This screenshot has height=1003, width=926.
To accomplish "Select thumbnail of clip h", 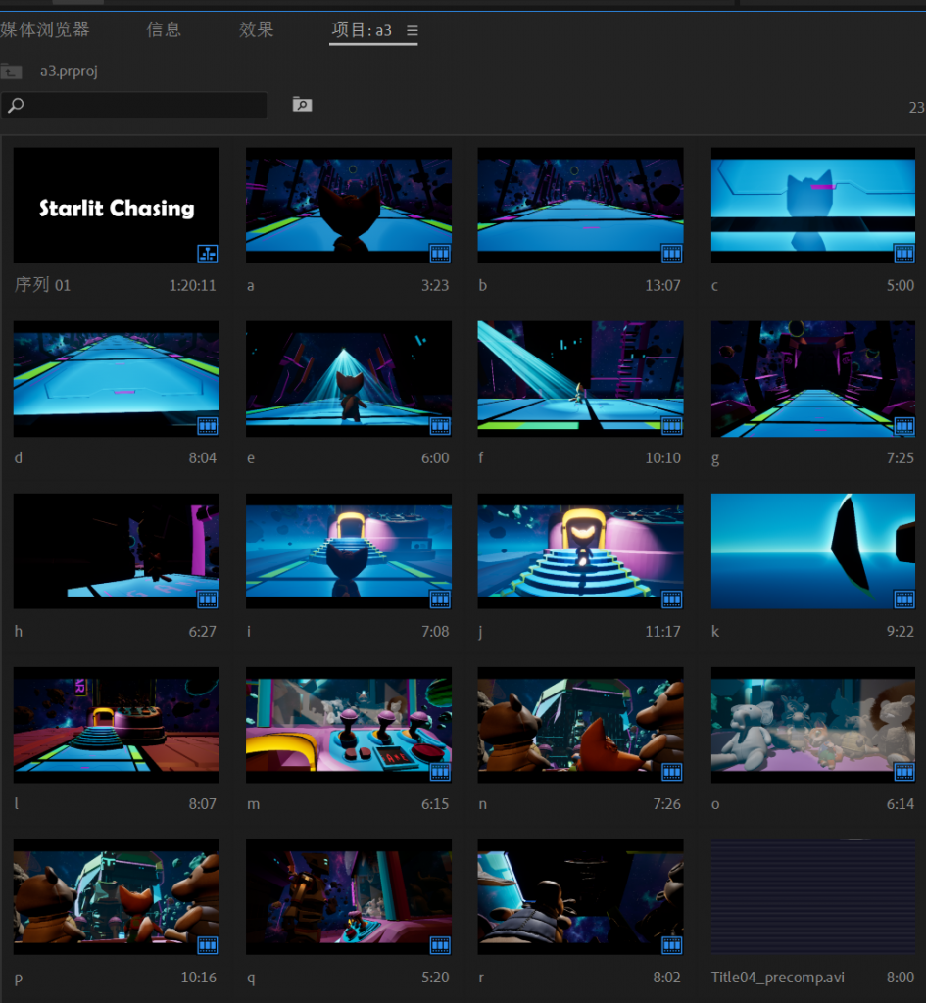I will tap(117, 551).
